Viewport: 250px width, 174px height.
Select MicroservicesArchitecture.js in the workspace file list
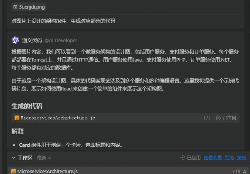click(x=47, y=171)
